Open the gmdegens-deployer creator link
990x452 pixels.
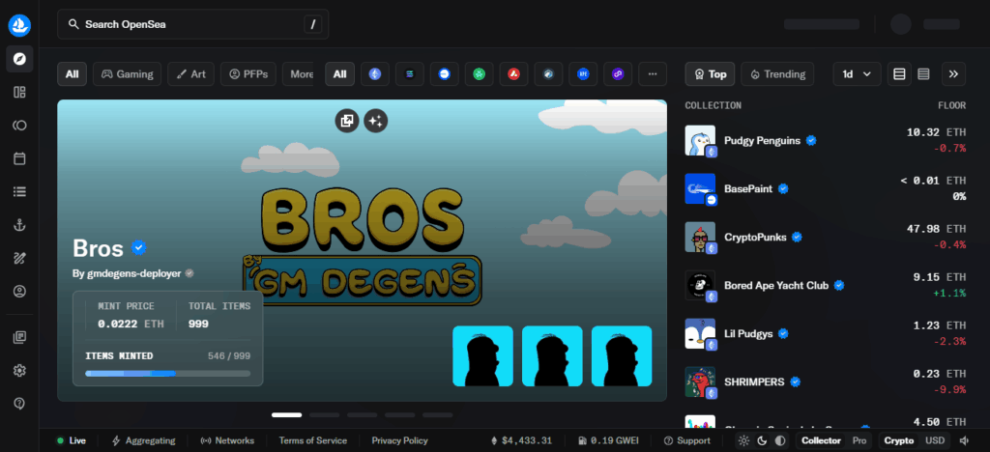(x=133, y=273)
